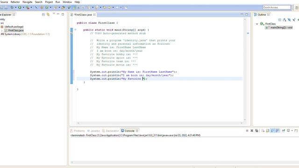Switch to the Declaration tab
The height and width of the screenshot is (168, 299).
pyautogui.click(x=110, y=131)
